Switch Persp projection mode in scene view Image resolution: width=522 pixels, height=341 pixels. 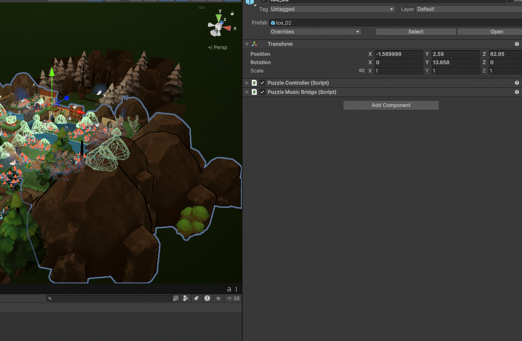coord(217,47)
